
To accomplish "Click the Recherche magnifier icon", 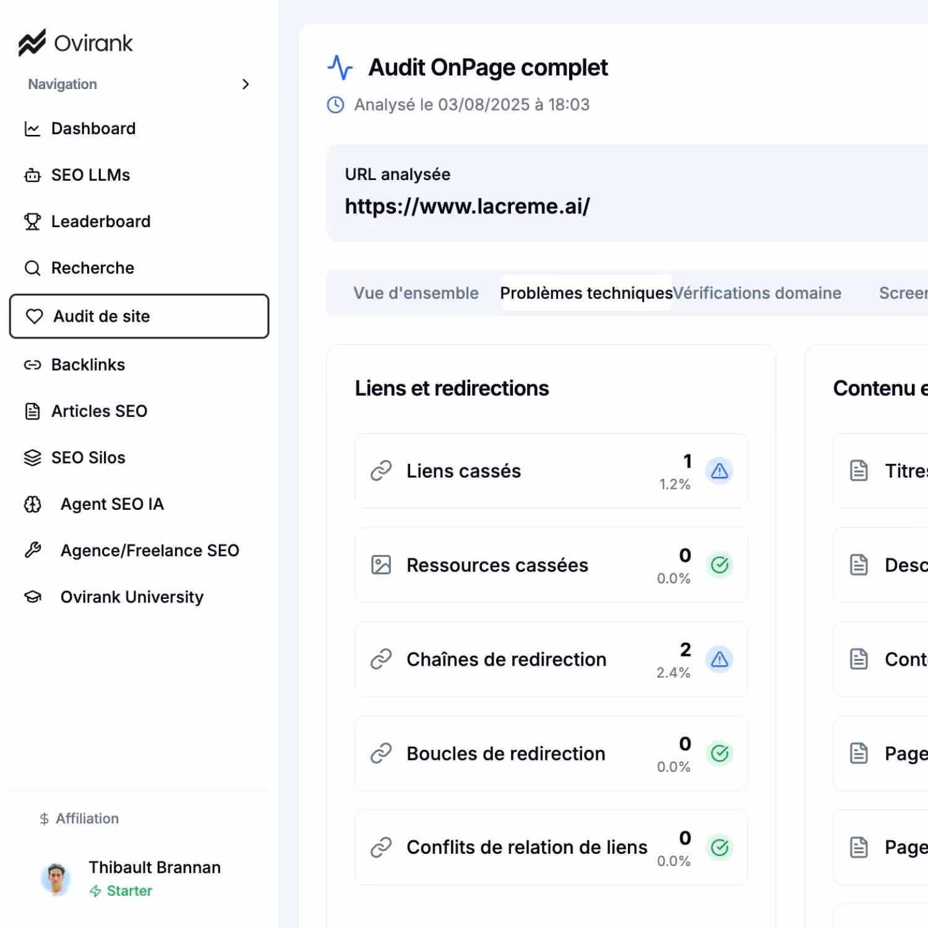I will [x=32, y=268].
